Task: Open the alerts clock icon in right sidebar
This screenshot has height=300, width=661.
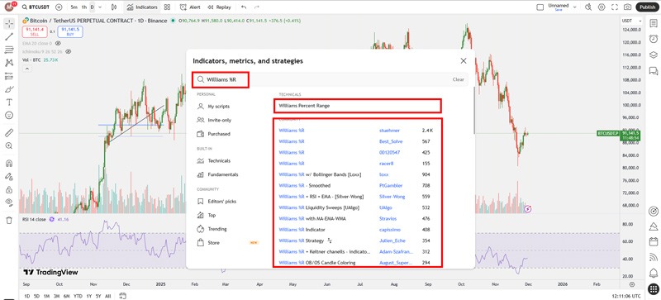Action: [654, 39]
